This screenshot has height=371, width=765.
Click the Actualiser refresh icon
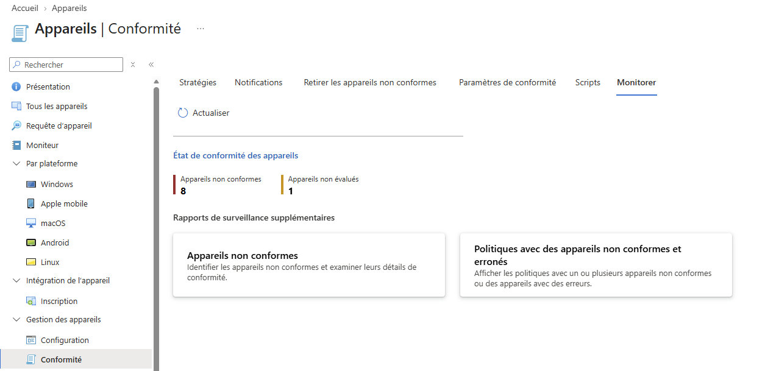(183, 113)
